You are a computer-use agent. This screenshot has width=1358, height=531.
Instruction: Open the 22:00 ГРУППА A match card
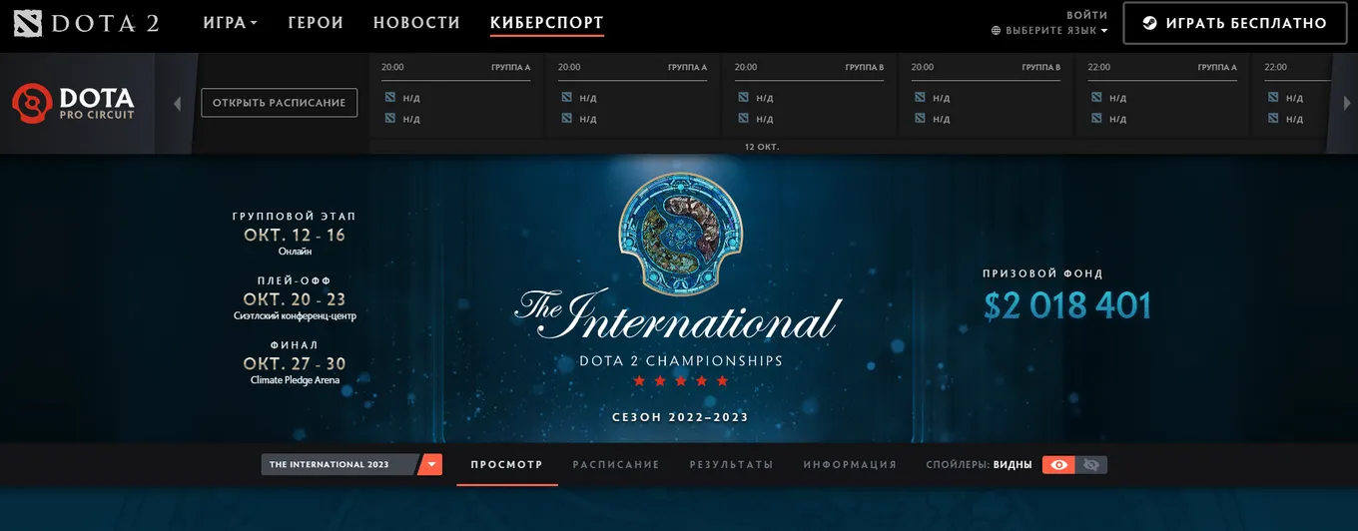click(x=1162, y=96)
